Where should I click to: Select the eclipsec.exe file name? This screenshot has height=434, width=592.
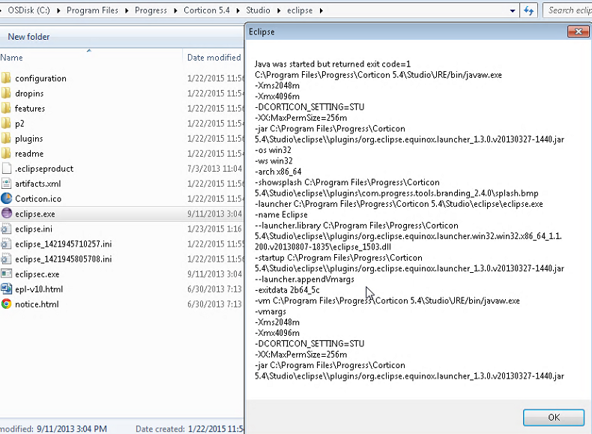(x=37, y=274)
